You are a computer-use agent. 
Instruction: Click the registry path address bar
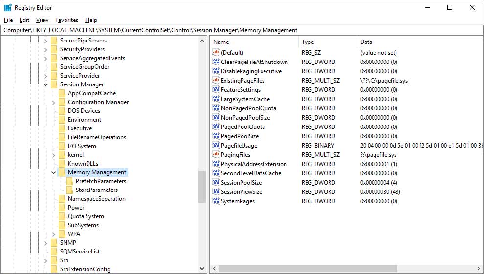pos(242,30)
